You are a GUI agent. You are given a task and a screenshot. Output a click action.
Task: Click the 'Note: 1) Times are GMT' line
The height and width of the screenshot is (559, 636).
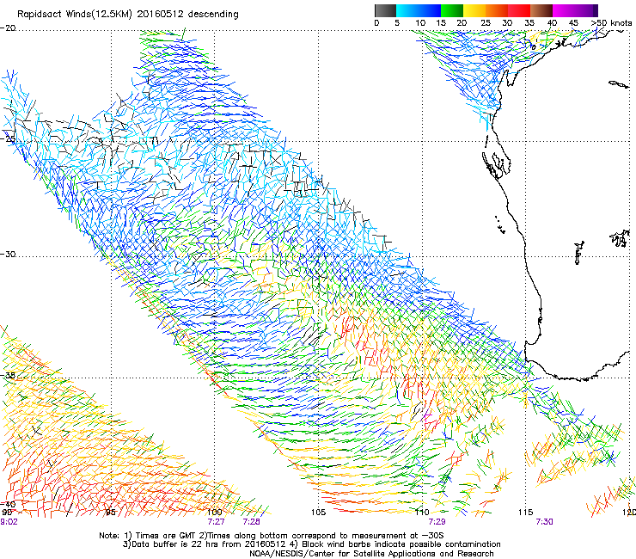[x=272, y=536]
